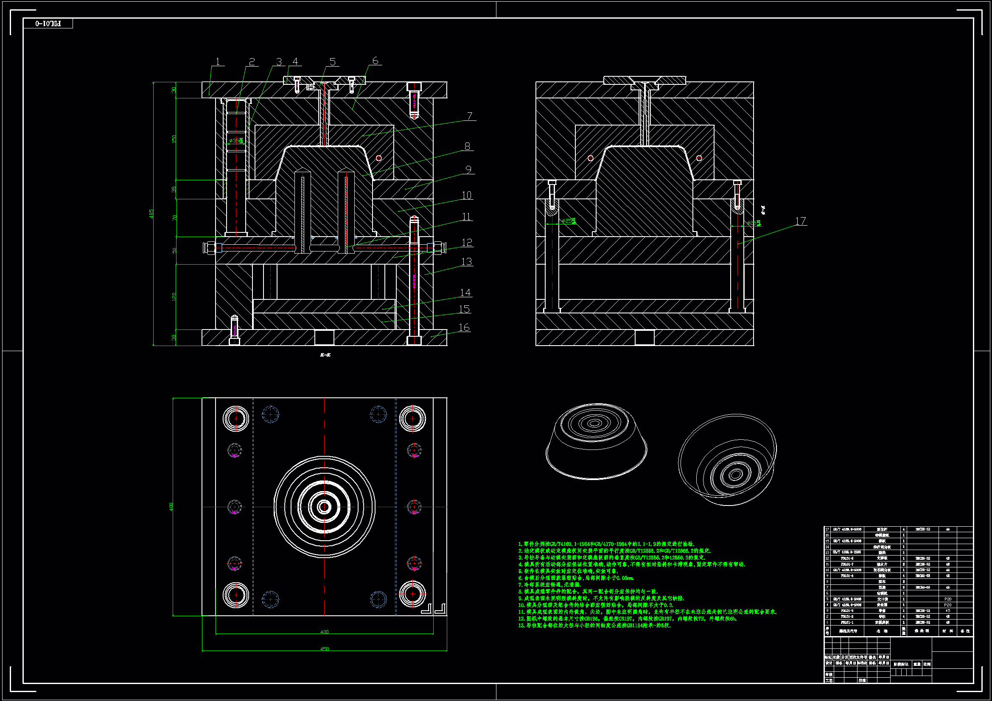Screen dimensions: 992x701
Task: Click the 450 width dimension text
Action: click(x=325, y=649)
